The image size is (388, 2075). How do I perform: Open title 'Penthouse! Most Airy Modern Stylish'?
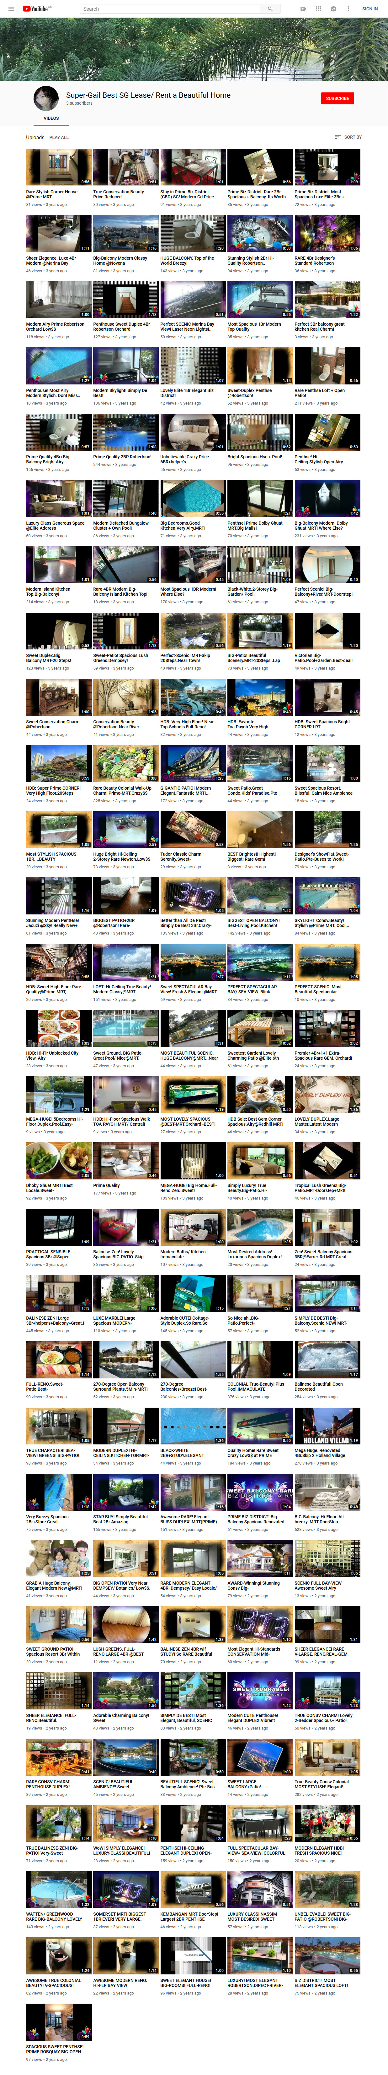53,392
